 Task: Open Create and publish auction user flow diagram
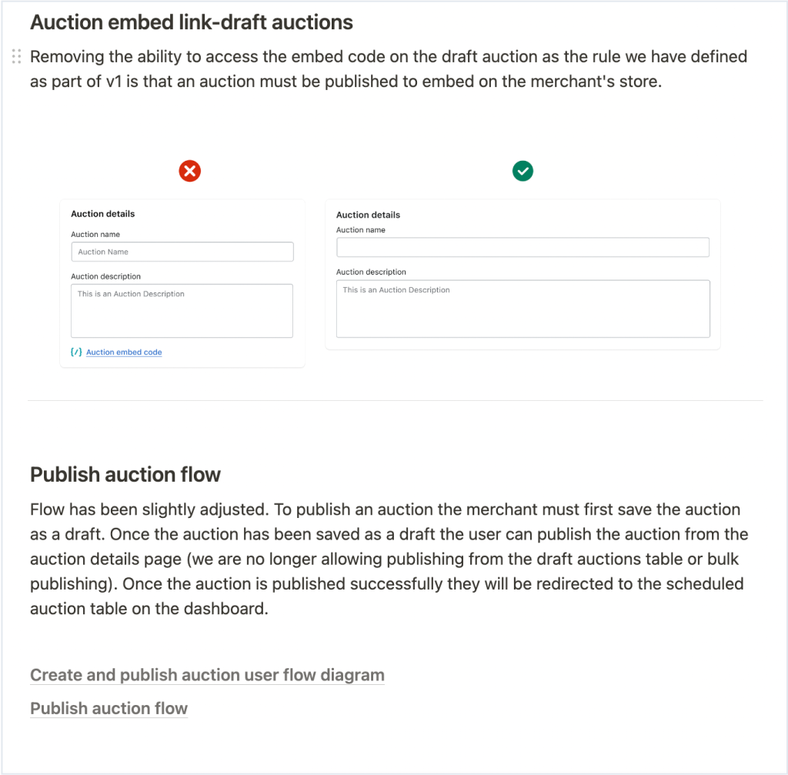(x=207, y=674)
